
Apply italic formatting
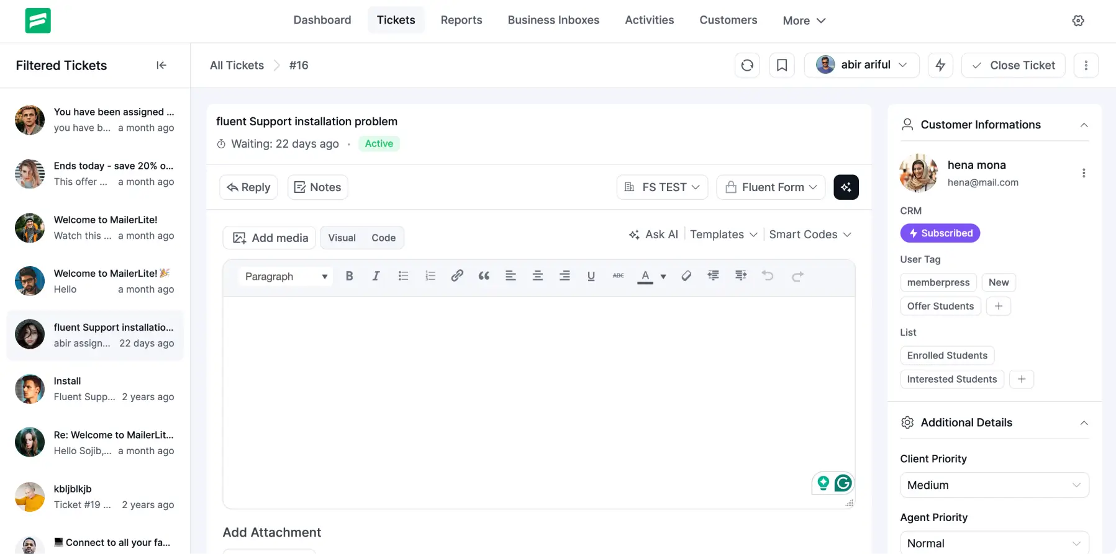pyautogui.click(x=376, y=276)
